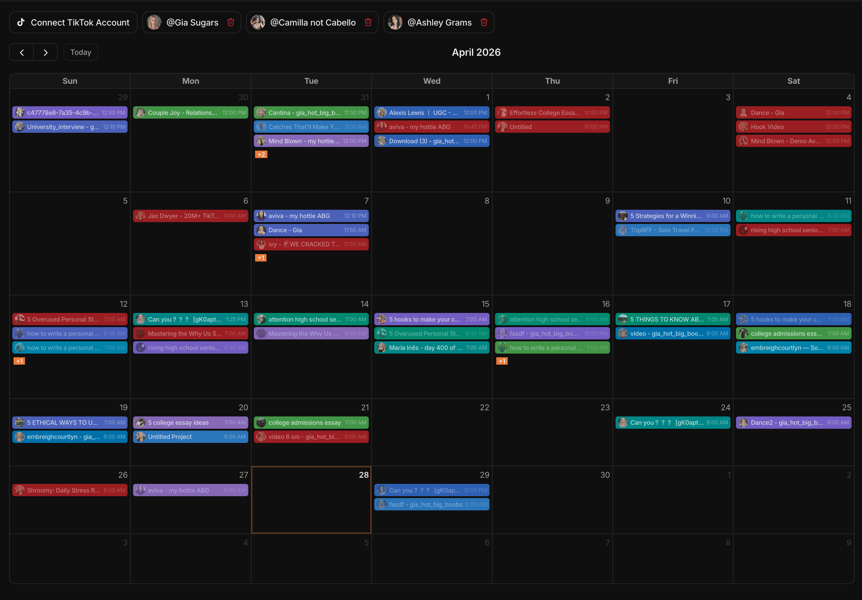862x600 pixels.
Task: Click the Today button
Action: (80, 52)
